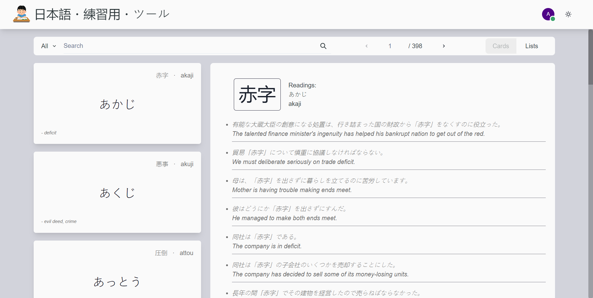Image resolution: width=593 pixels, height=298 pixels.
Task: Select the あくじ evil deed flashcard
Action: click(117, 192)
